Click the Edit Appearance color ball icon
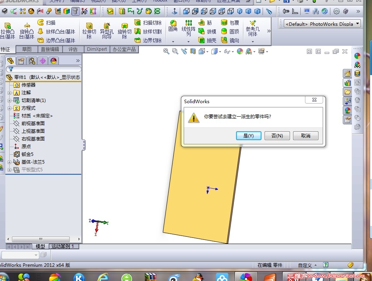Viewport: 372px width, 281px height. click(240, 51)
